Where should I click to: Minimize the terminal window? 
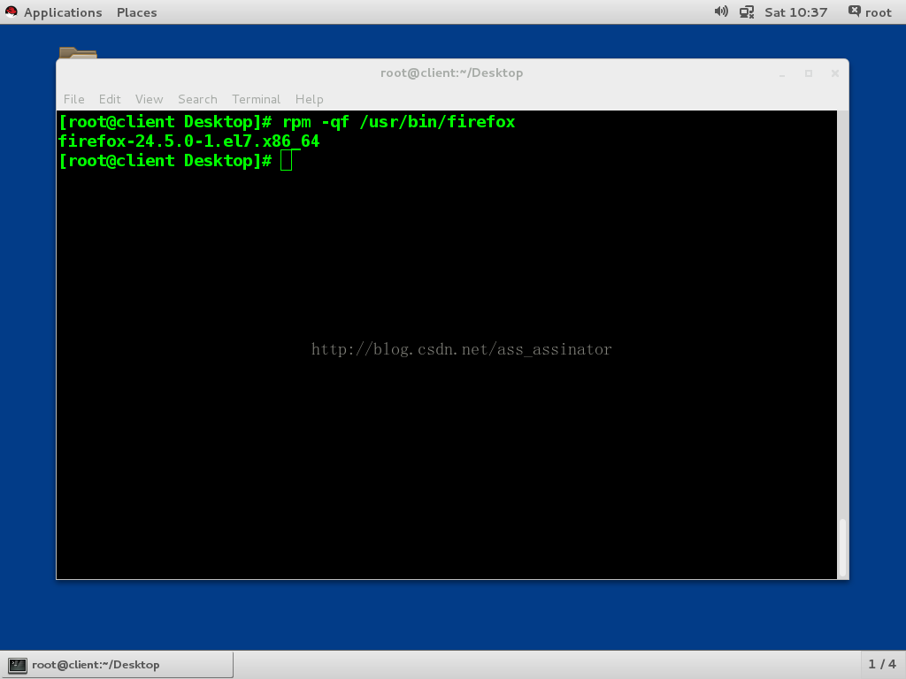(782, 74)
